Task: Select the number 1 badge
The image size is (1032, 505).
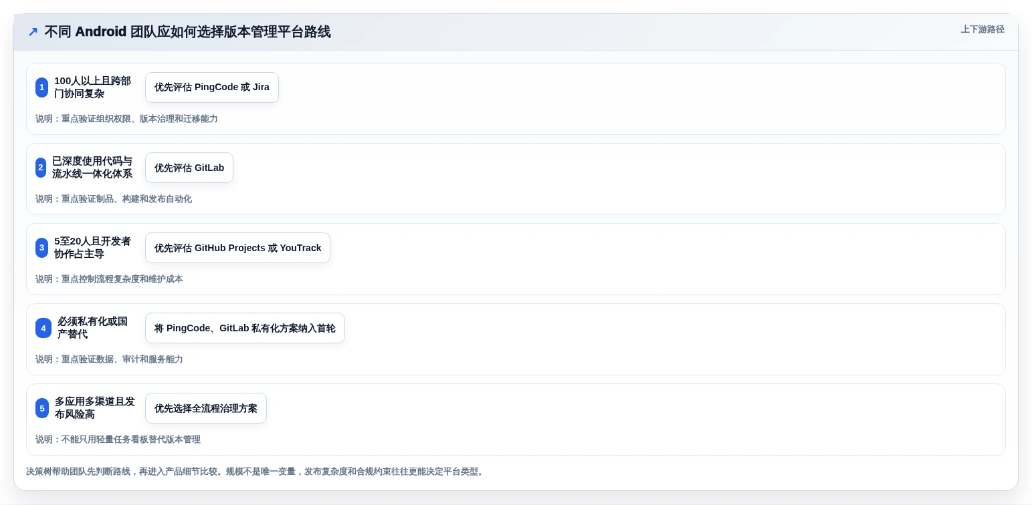Action: point(41,88)
